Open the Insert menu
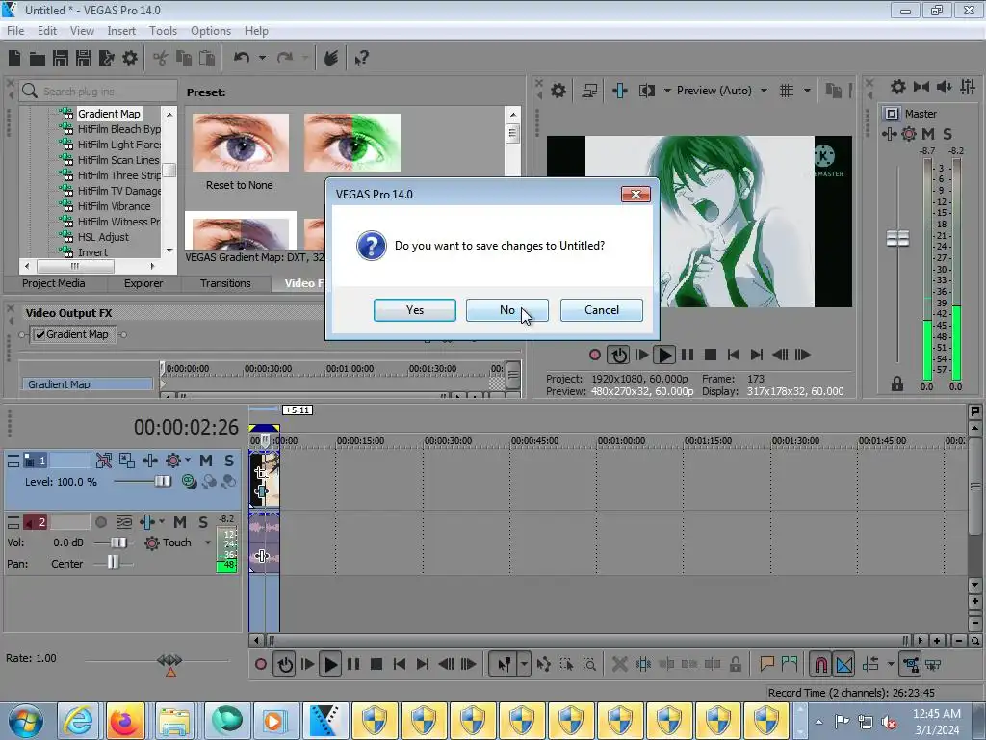 click(120, 30)
